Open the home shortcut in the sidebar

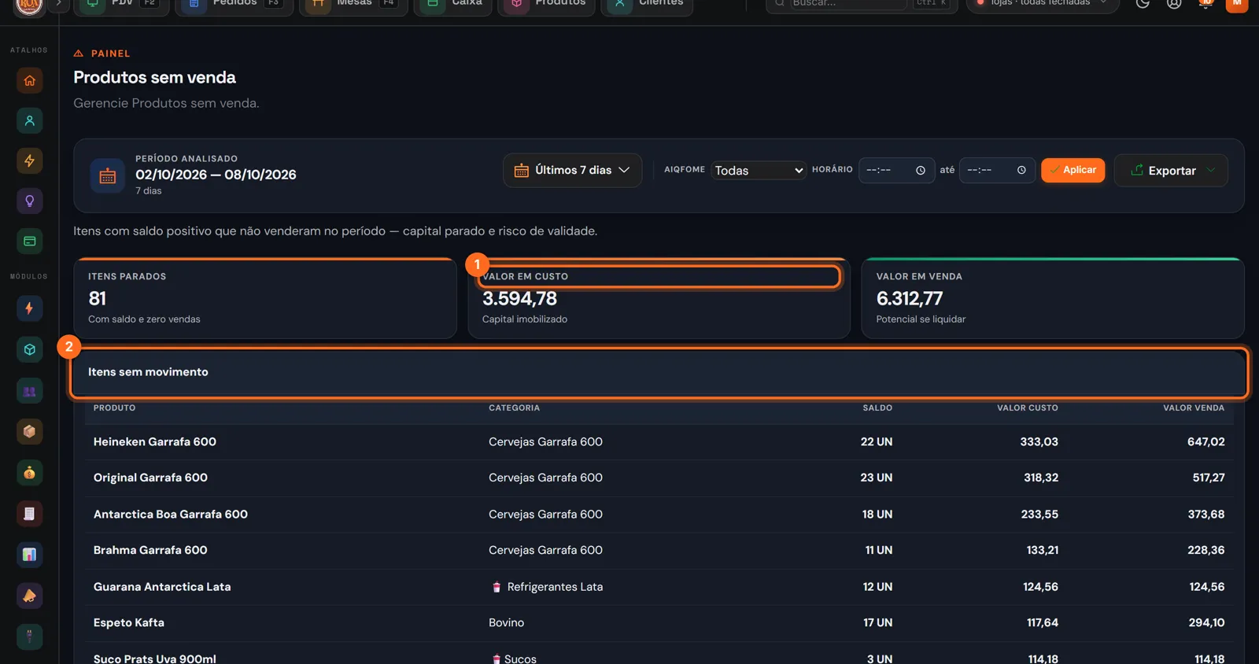point(30,80)
